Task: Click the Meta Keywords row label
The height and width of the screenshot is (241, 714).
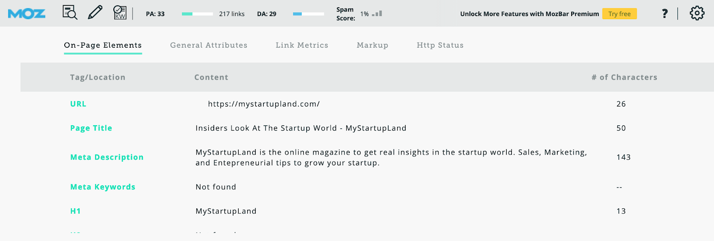Action: coord(103,187)
